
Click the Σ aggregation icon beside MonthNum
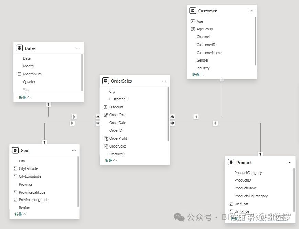[20, 74]
